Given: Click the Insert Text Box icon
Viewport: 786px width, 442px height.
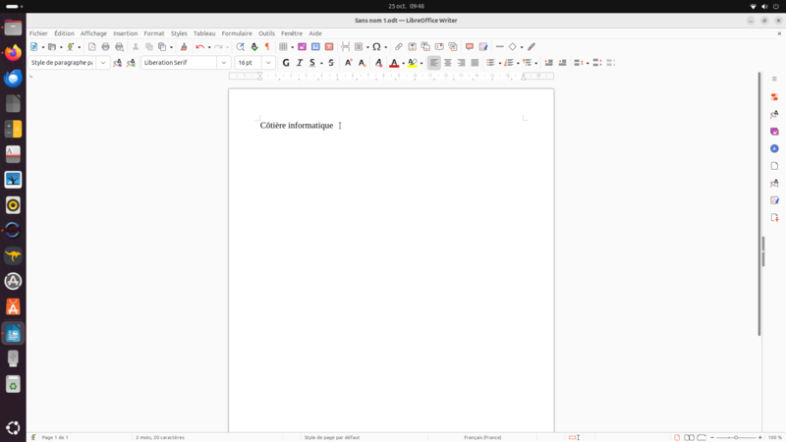Looking at the screenshot, I should click(x=329, y=46).
